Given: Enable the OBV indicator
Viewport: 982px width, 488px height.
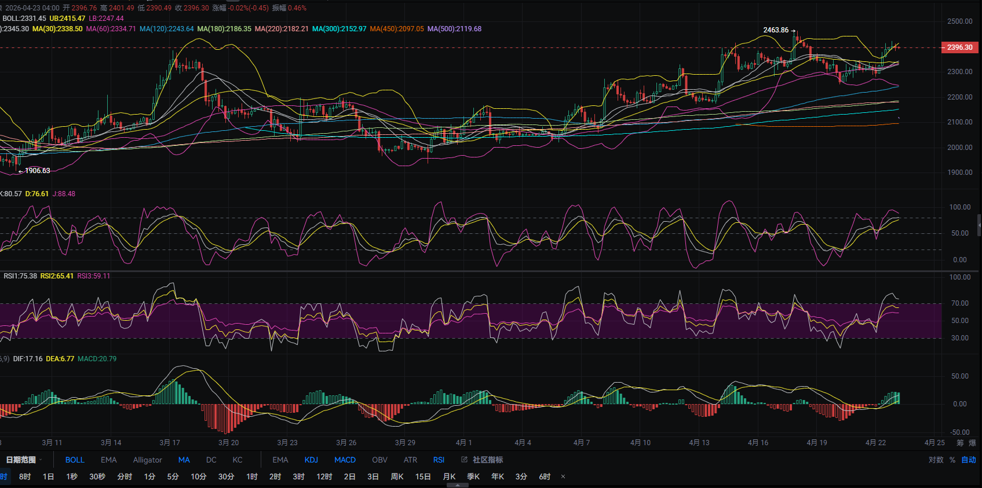Looking at the screenshot, I should point(379,460).
